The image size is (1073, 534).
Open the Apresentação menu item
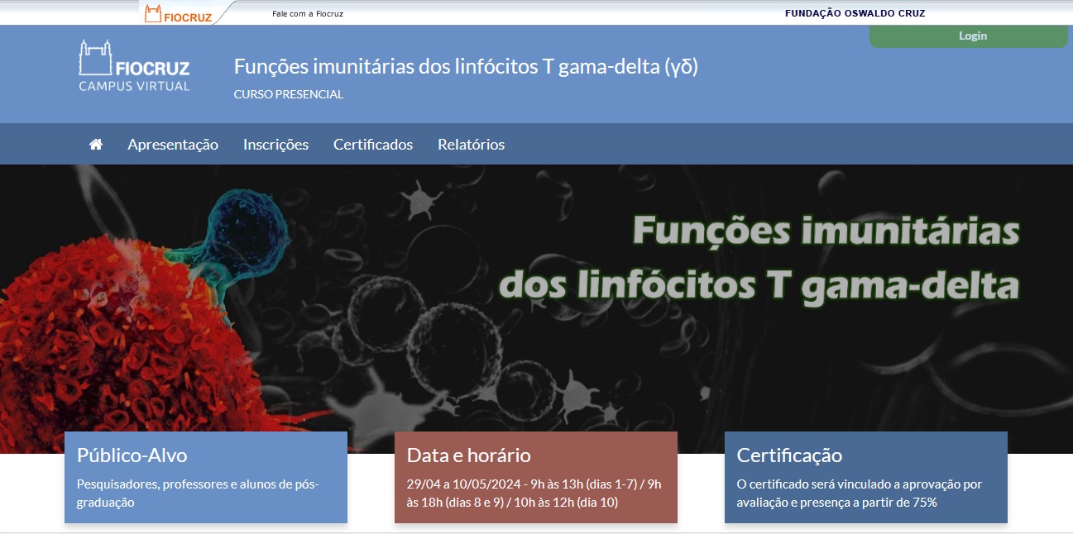173,145
